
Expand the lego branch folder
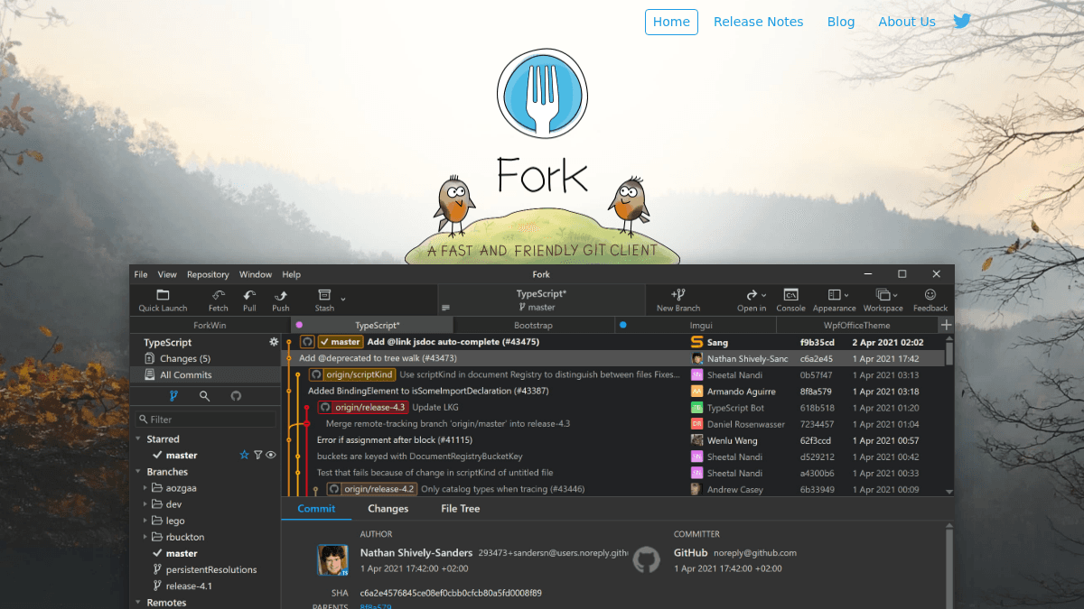(145, 521)
